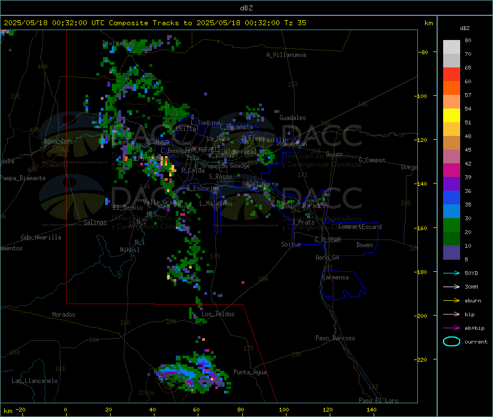
Task: Click the 'Cda_Amarilla' map label
Action: [41, 237]
